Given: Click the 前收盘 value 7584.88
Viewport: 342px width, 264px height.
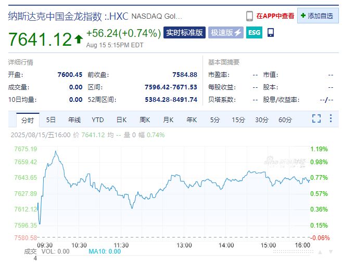Looking at the screenshot, I should [x=185, y=75].
